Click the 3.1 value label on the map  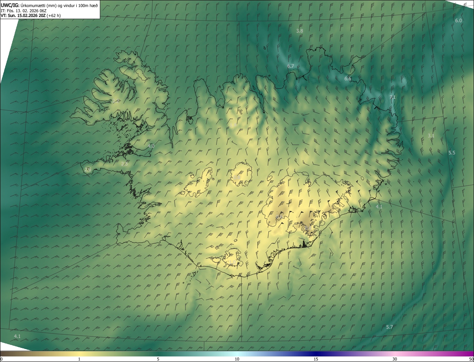point(431,136)
